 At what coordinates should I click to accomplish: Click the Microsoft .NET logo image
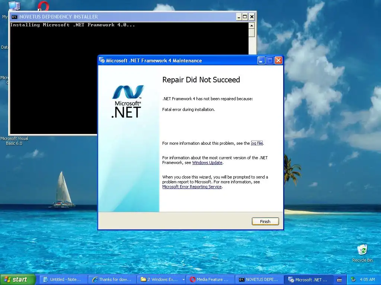coord(127,101)
